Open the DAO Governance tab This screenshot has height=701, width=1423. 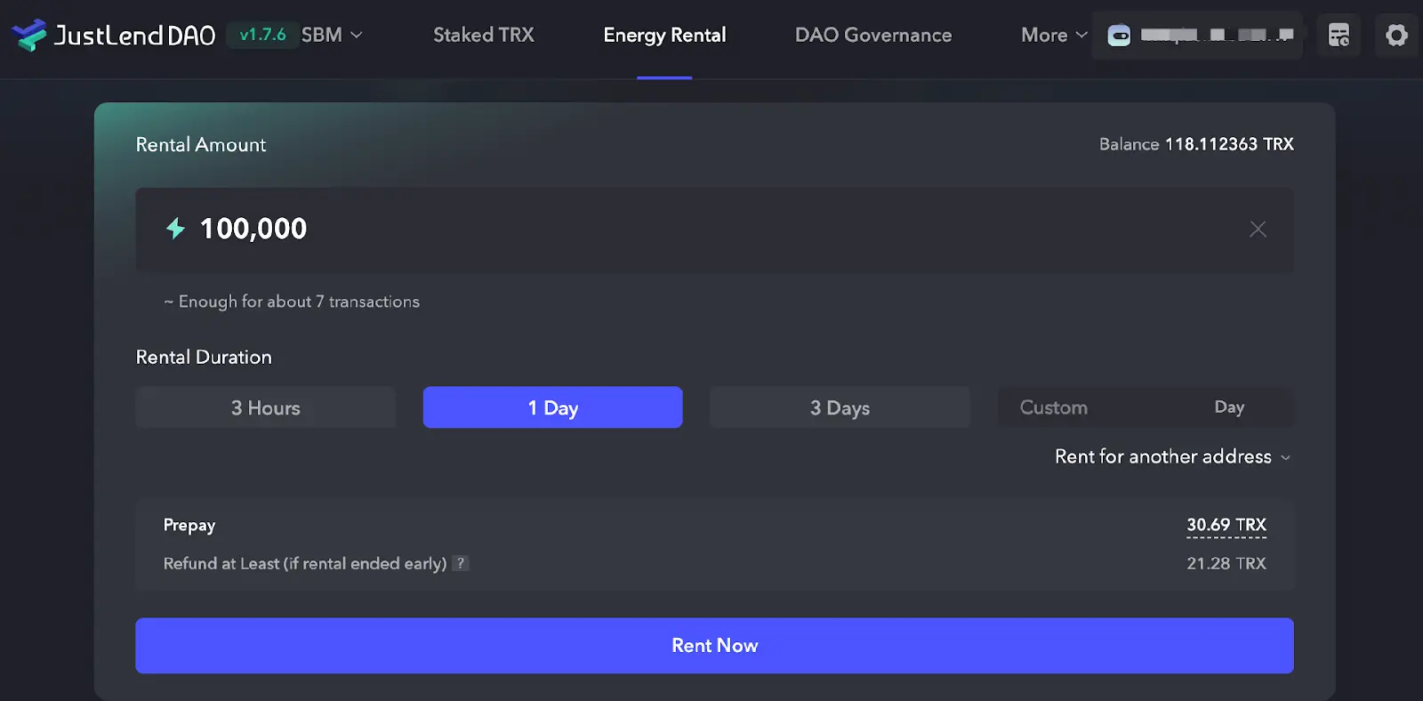[x=873, y=35]
